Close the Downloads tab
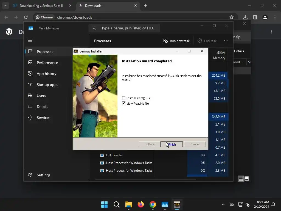Image resolution: width=281 pixels, height=211 pixels. coord(136,6)
